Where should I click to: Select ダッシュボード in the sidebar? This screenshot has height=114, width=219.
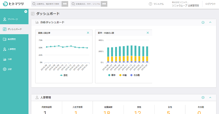pyautogui.click(x=14, y=29)
